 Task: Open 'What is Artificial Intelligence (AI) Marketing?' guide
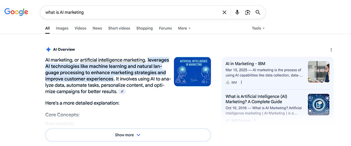pos(256,99)
